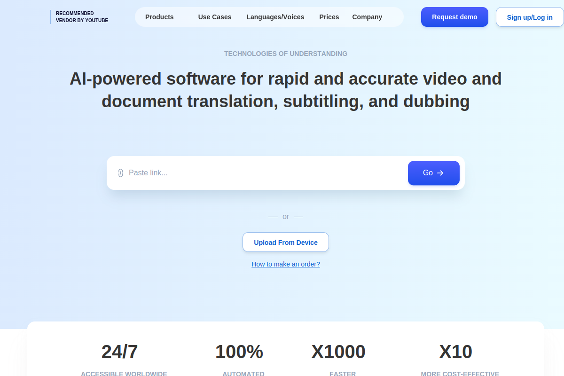Click the Request demo button
The image size is (564, 376).
pyautogui.click(x=454, y=17)
